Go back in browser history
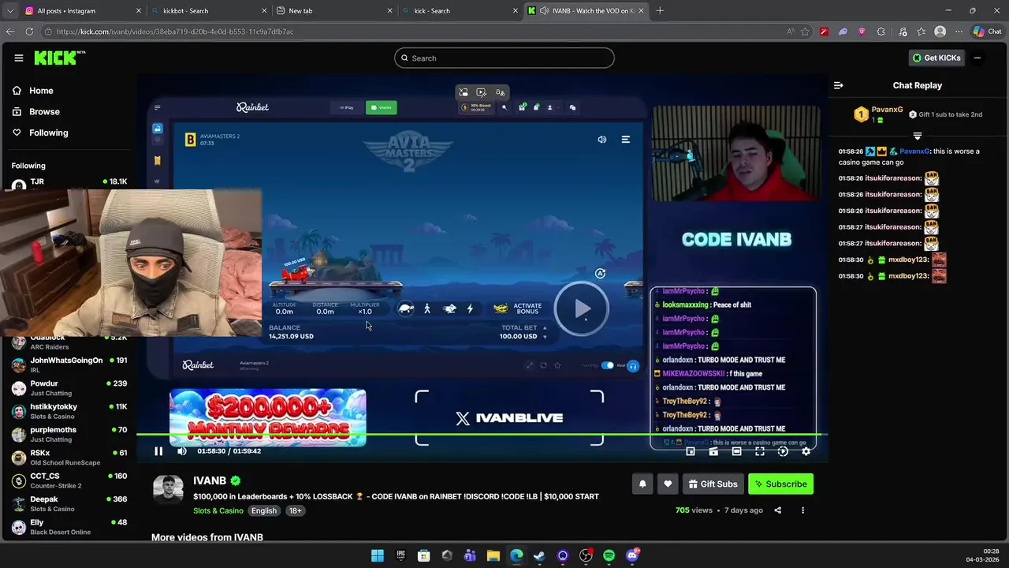The width and height of the screenshot is (1009, 568). point(10,32)
